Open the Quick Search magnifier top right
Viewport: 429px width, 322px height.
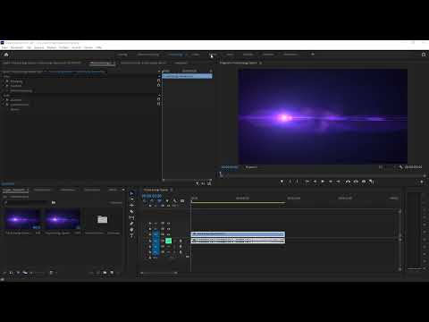(424, 55)
